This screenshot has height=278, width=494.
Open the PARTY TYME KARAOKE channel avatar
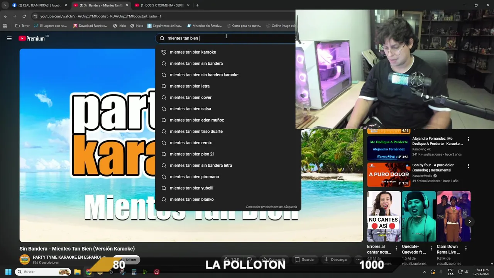coord(25,259)
